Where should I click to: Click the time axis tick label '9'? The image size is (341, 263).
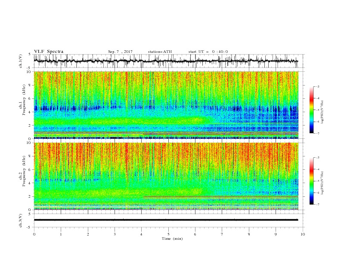point(276,234)
